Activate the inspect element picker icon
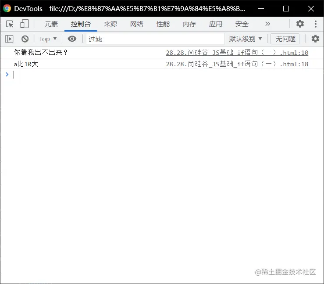This screenshot has height=284, width=324. point(10,24)
